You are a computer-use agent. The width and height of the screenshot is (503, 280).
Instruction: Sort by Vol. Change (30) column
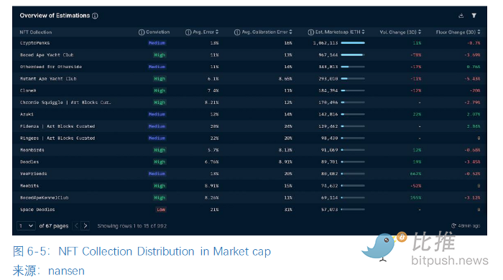pyautogui.click(x=420, y=32)
